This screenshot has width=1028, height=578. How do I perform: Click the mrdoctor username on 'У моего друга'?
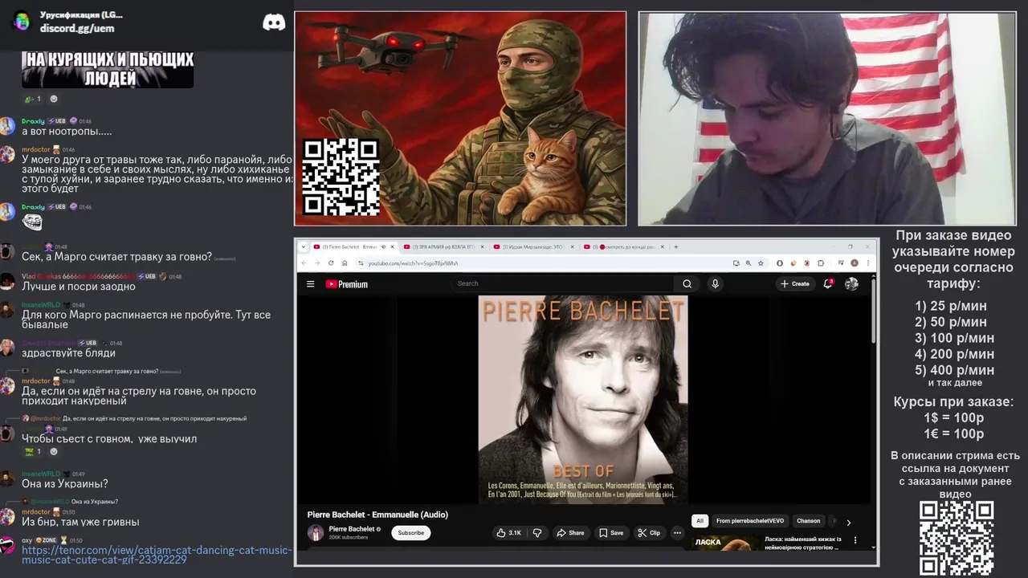[35, 149]
